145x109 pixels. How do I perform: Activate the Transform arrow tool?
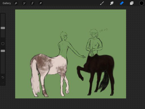click(x=40, y=3)
